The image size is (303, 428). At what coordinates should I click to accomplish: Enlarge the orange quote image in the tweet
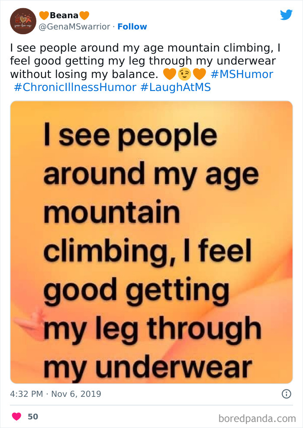[151, 243]
